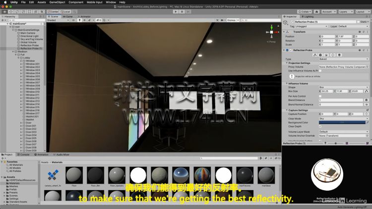Image resolution: width=372 pixels, height=209 pixels.
Task: Select the combined Transform tool
Action: [36, 11]
